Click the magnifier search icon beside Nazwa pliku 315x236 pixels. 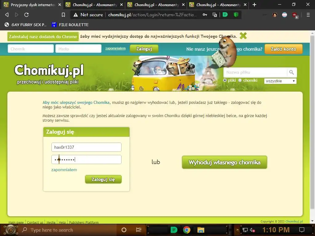click(x=292, y=72)
